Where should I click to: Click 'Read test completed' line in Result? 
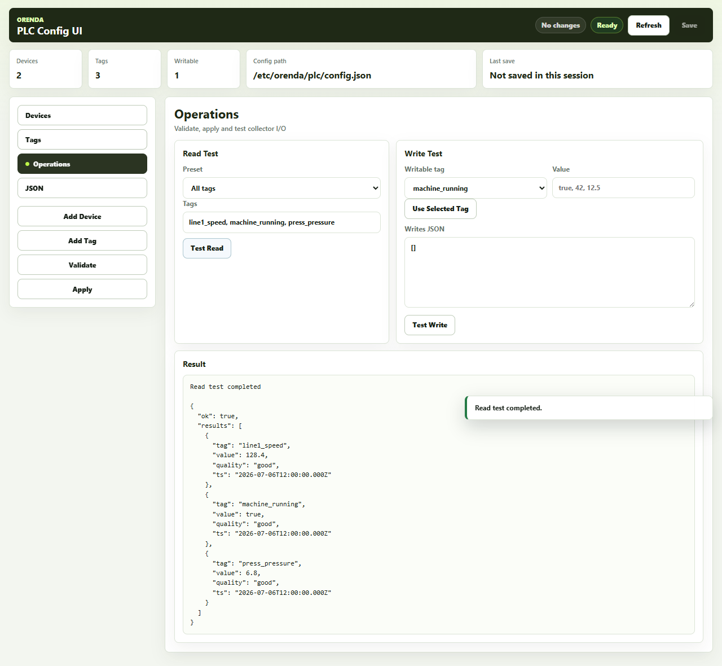click(225, 387)
